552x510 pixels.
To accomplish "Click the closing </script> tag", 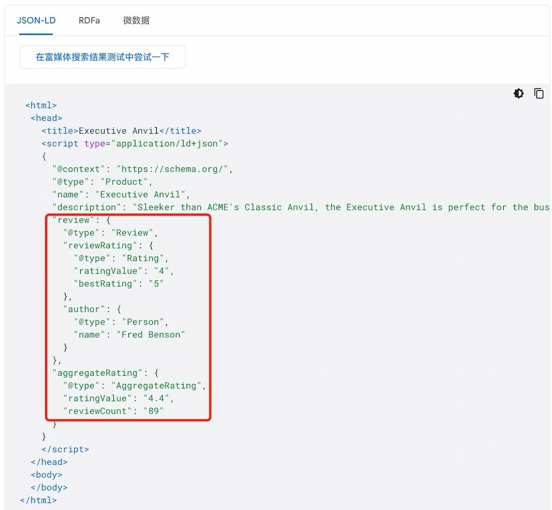I will (65, 450).
